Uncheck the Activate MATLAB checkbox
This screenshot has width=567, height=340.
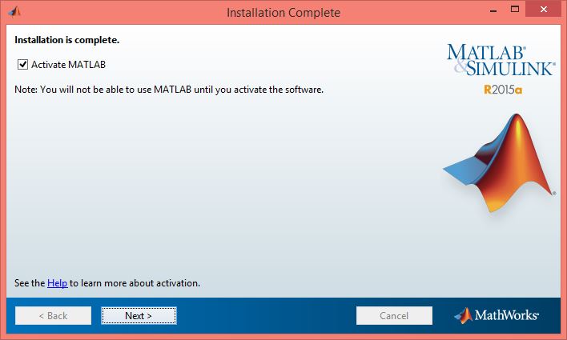click(22, 64)
